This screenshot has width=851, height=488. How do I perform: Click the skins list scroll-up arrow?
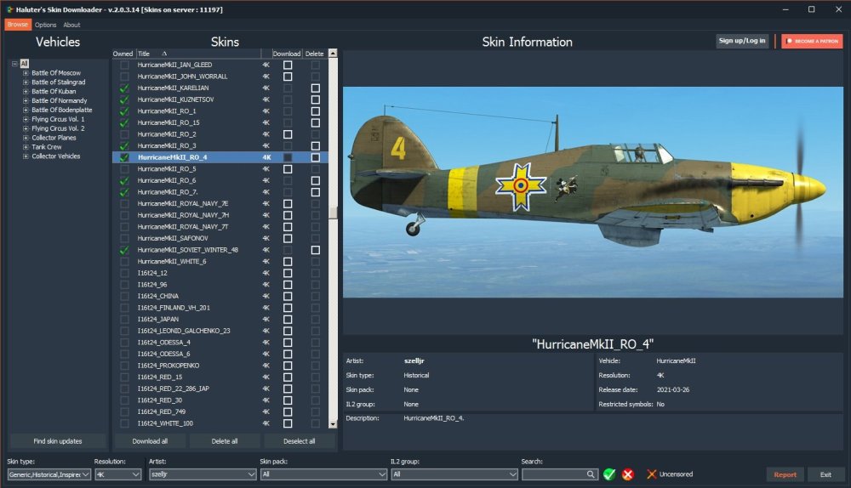pyautogui.click(x=333, y=54)
